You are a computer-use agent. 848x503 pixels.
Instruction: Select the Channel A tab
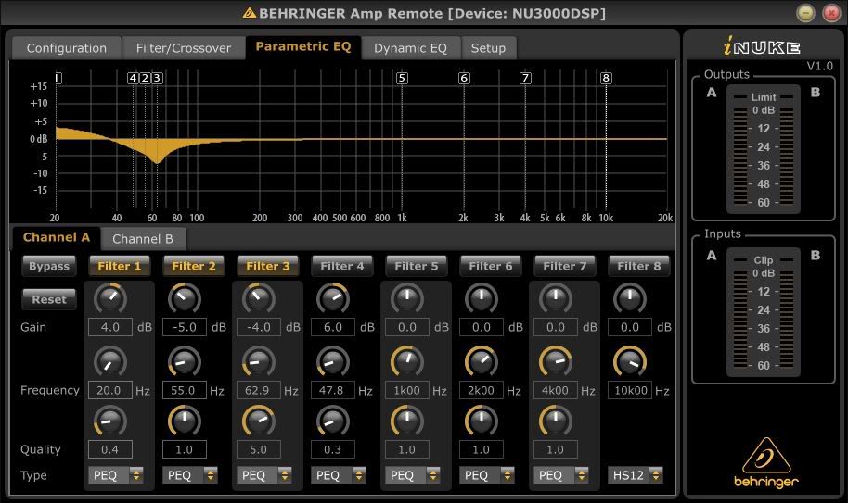pos(57,237)
